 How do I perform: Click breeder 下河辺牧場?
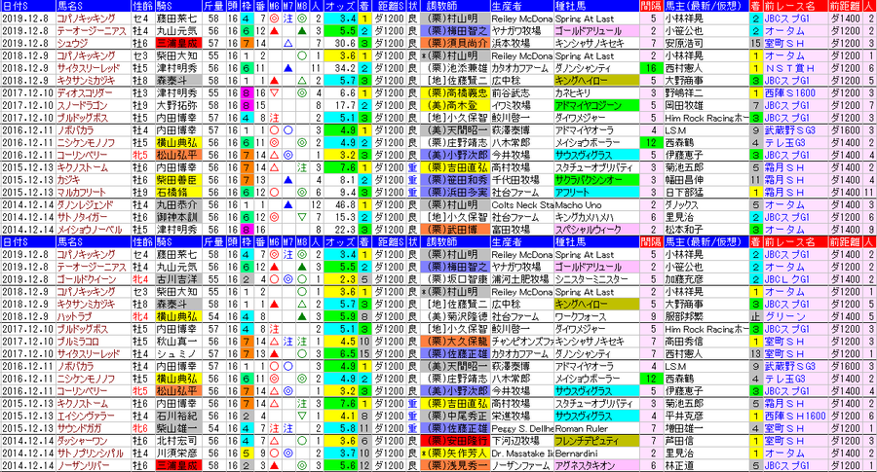tap(515, 441)
